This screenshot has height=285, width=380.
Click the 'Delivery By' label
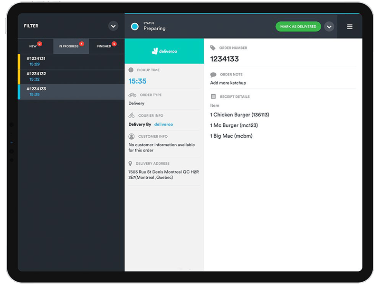pyautogui.click(x=140, y=124)
